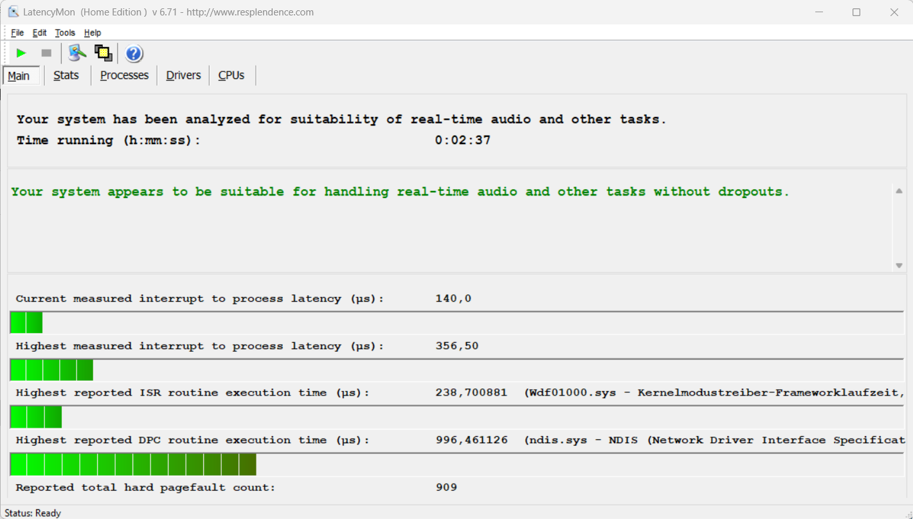Click 'Highest reported ISR routine execution time' label
The image size is (913, 519).
pos(193,392)
